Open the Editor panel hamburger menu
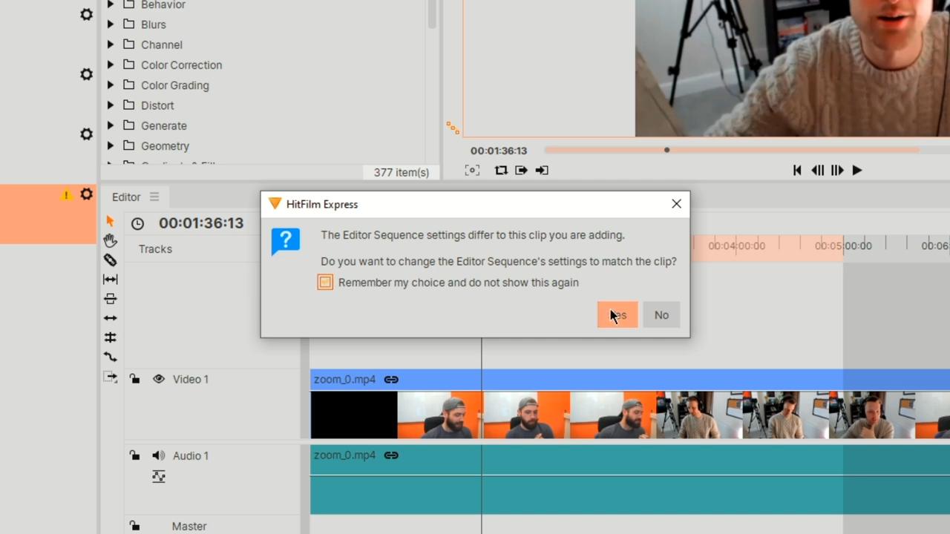The image size is (950, 534). click(x=154, y=197)
